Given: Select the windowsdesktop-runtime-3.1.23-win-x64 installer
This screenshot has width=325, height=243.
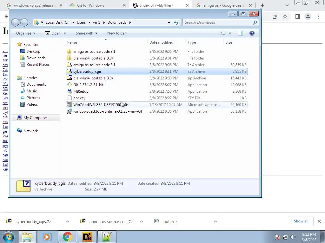Looking at the screenshot, I should pos(156,111).
